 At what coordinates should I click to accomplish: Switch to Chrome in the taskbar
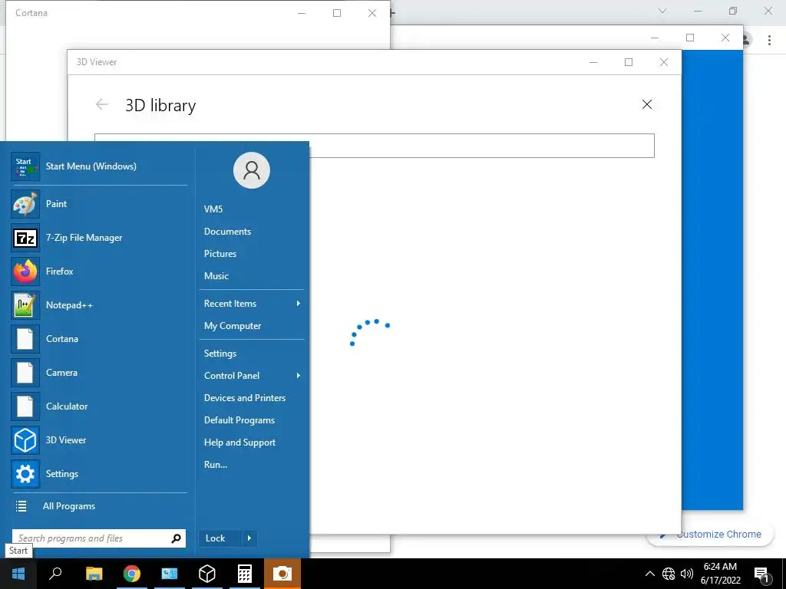(x=132, y=574)
